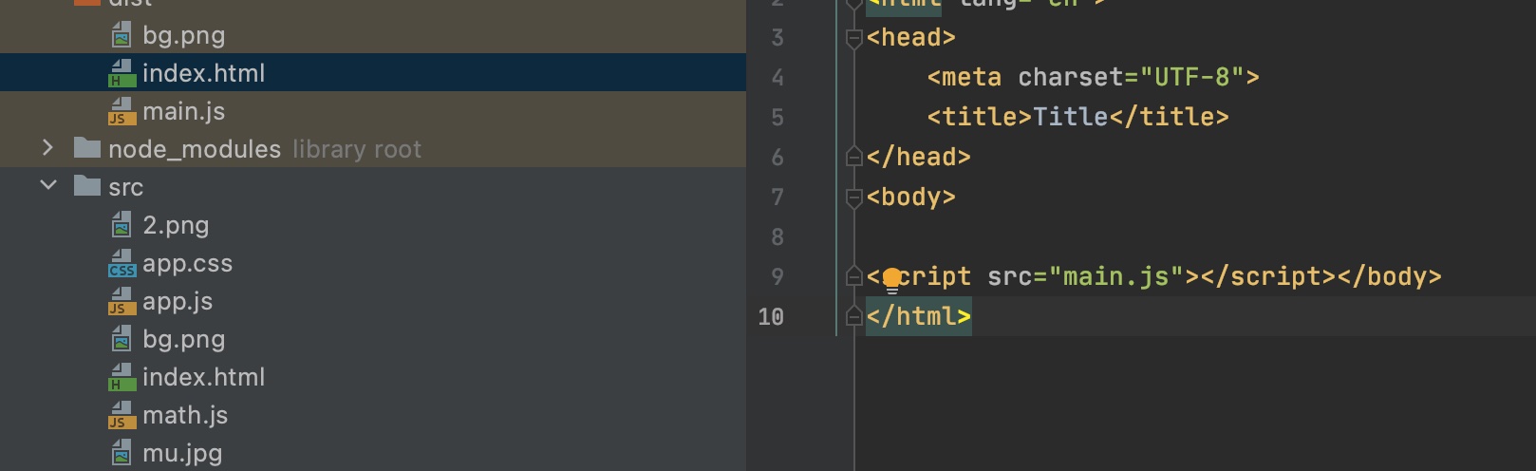Viewport: 1536px width, 471px height.
Task: Click the node_modules folder icon
Action: (x=87, y=148)
